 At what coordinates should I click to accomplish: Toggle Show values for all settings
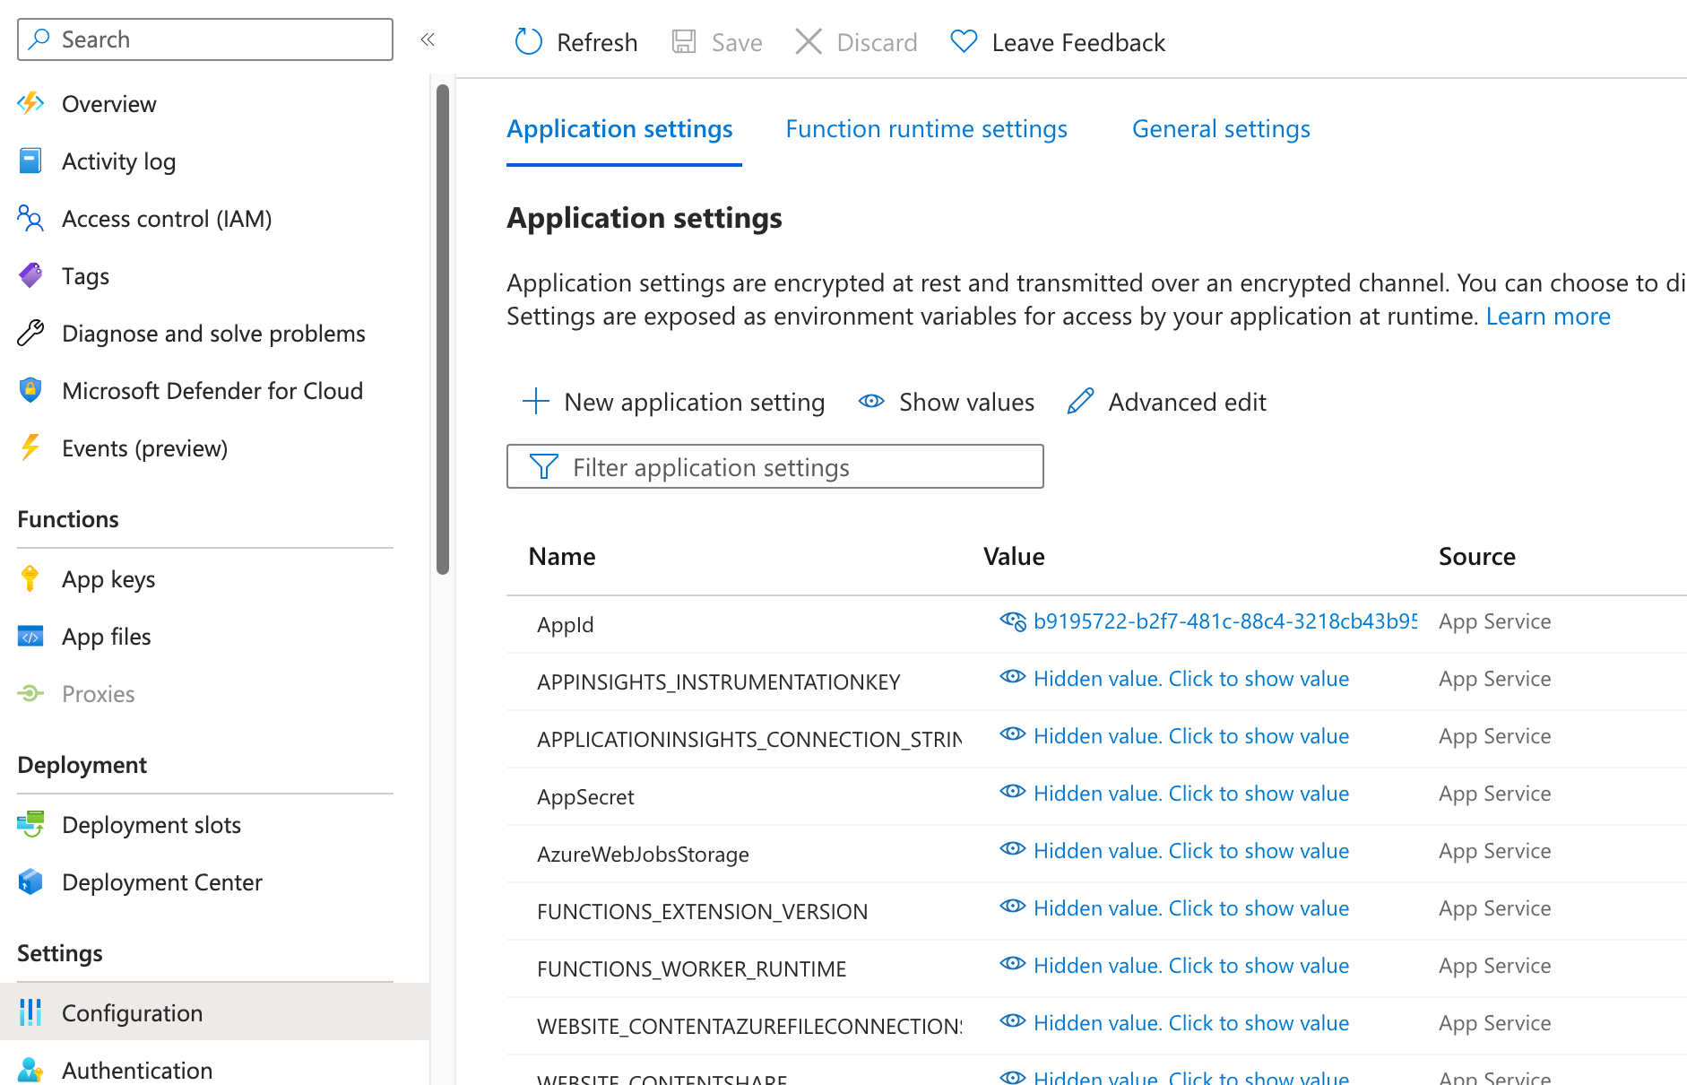pyautogui.click(x=947, y=402)
